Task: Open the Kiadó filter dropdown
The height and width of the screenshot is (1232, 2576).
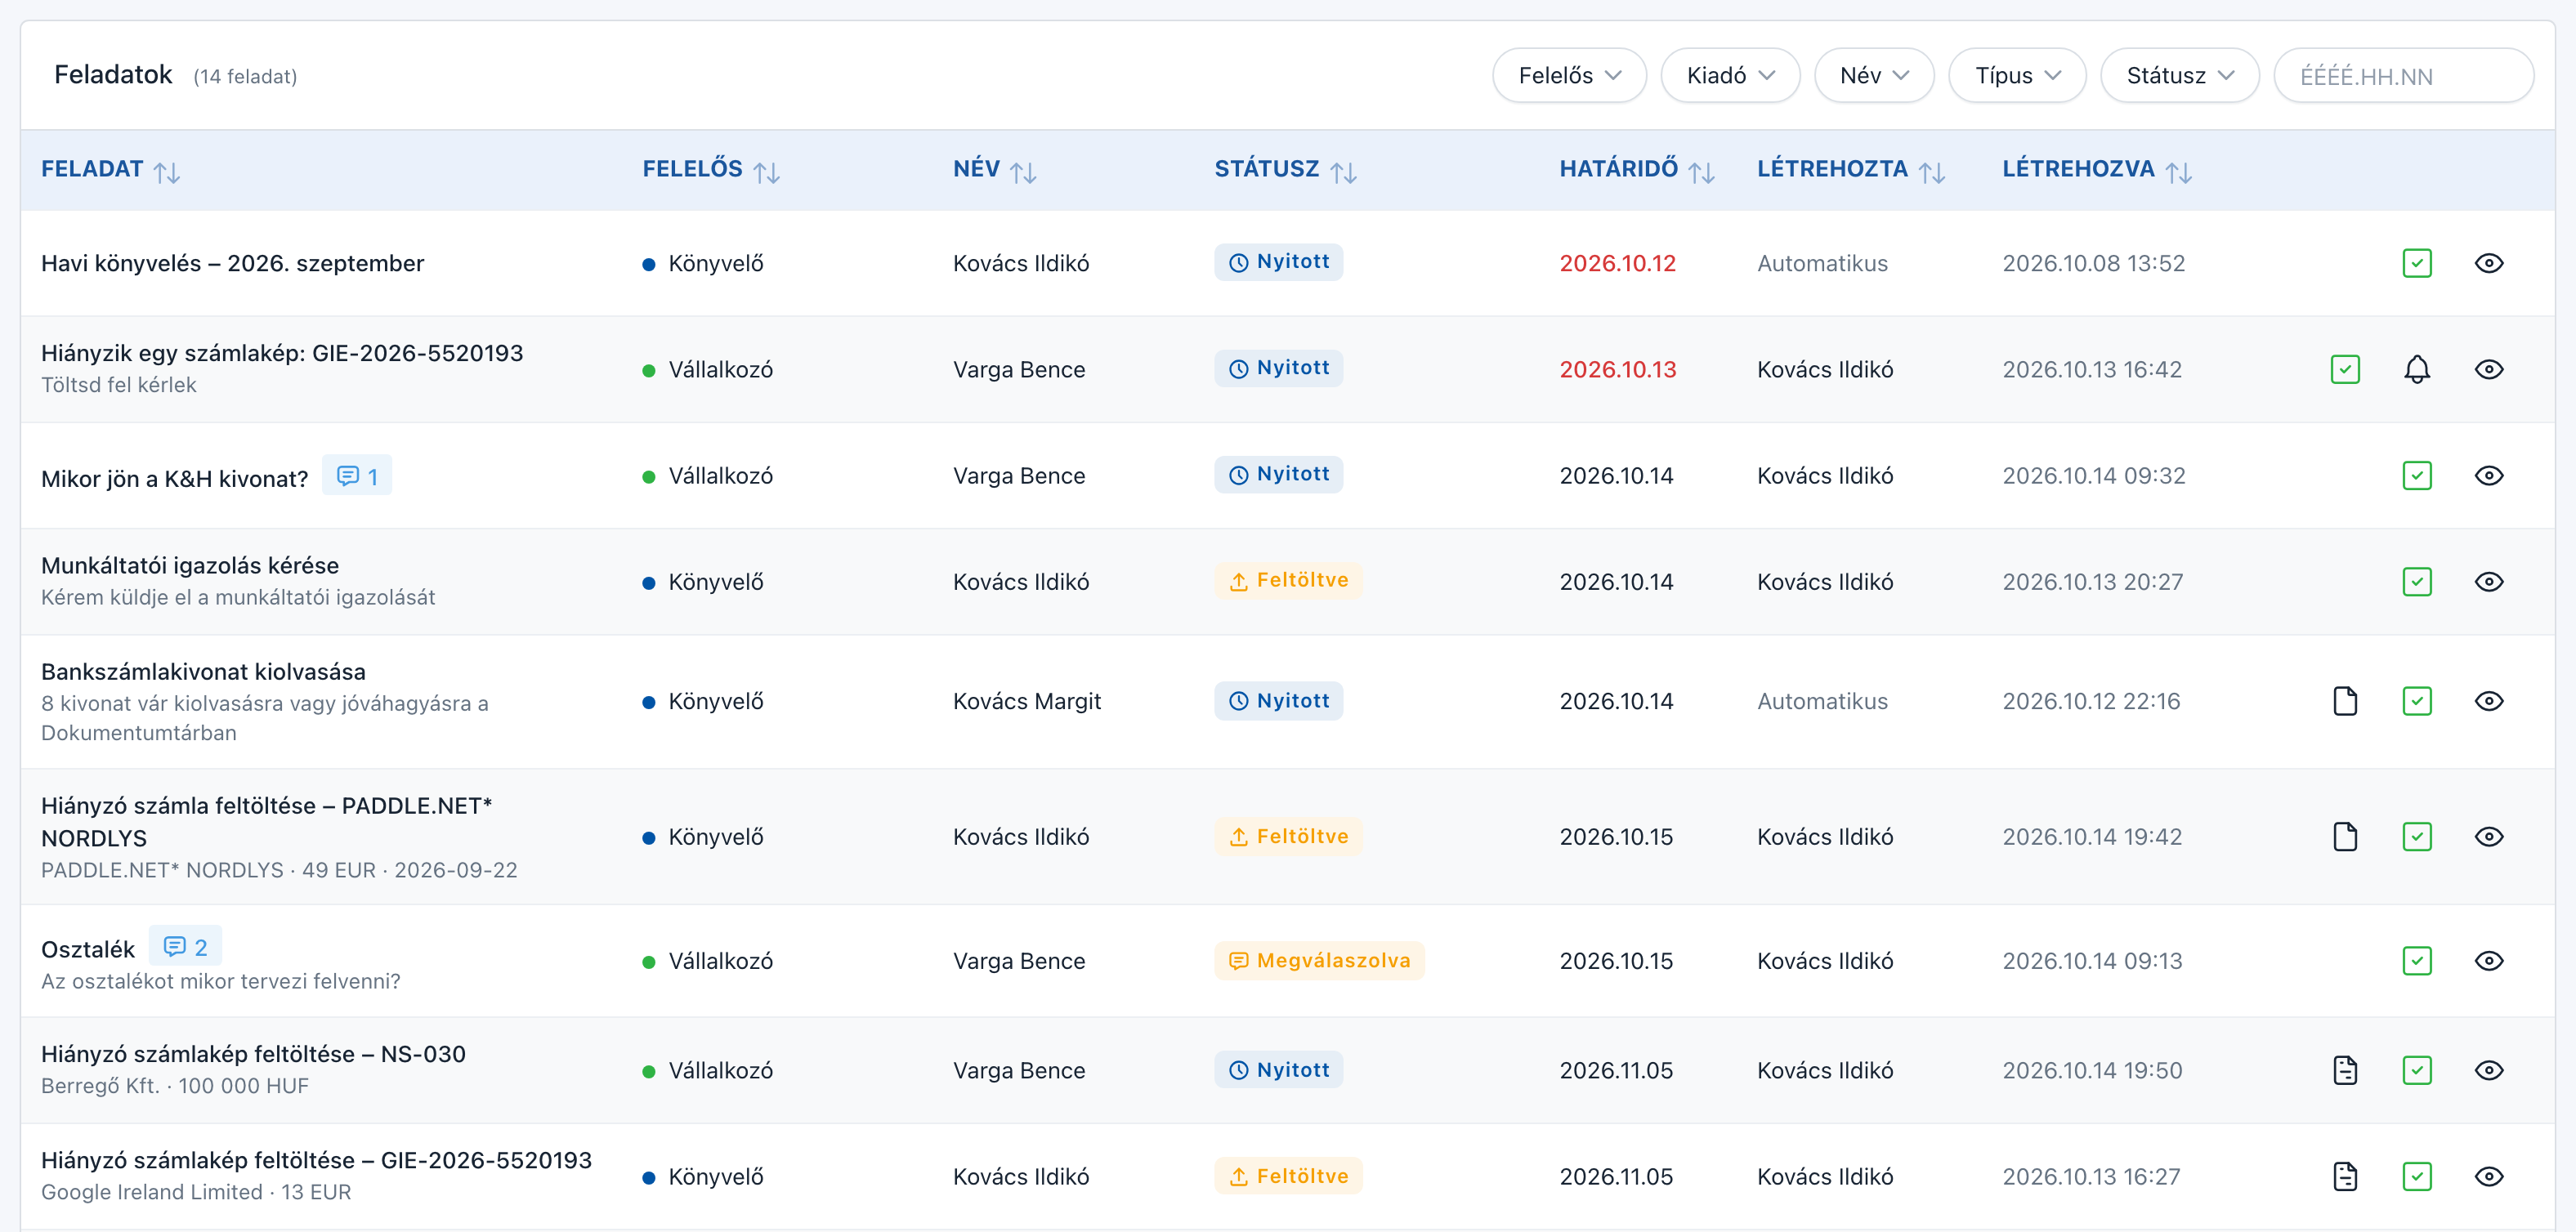Action: point(1730,76)
